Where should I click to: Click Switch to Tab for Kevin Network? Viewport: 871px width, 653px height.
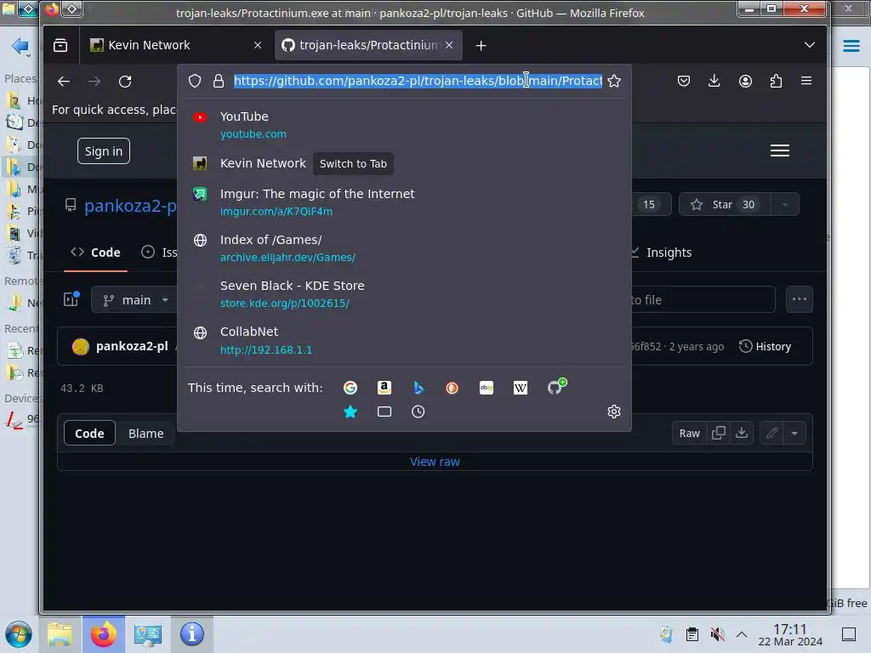353,164
